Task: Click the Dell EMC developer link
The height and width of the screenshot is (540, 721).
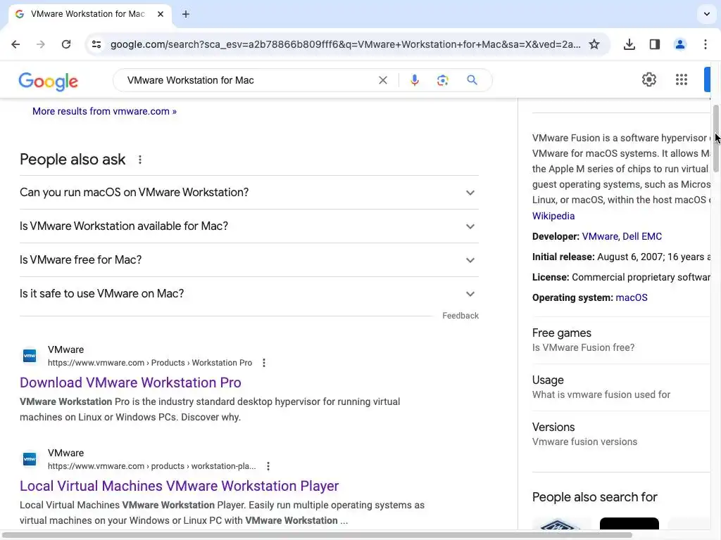Action: tap(642, 236)
